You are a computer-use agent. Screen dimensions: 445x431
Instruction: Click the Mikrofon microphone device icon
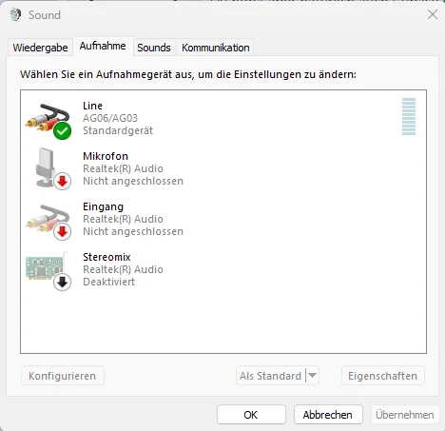pos(53,168)
